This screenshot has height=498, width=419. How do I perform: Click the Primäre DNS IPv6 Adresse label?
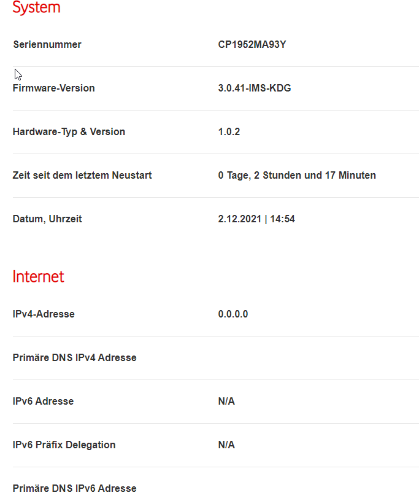coord(75,488)
